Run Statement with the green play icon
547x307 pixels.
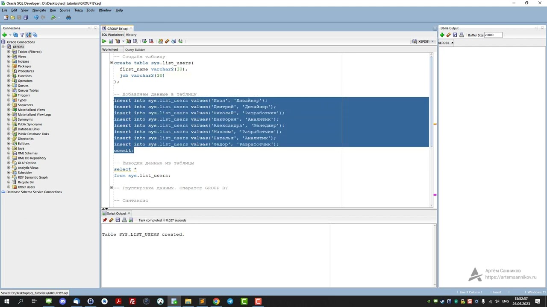(x=104, y=41)
